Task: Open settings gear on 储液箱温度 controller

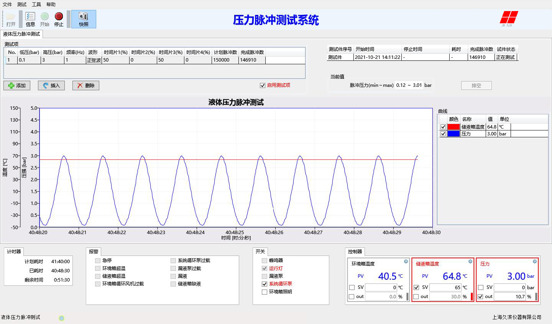Action: [x=470, y=262]
